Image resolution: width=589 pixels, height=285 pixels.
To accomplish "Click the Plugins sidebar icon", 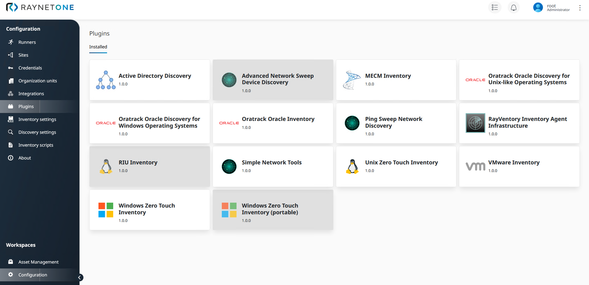I will [x=11, y=106].
